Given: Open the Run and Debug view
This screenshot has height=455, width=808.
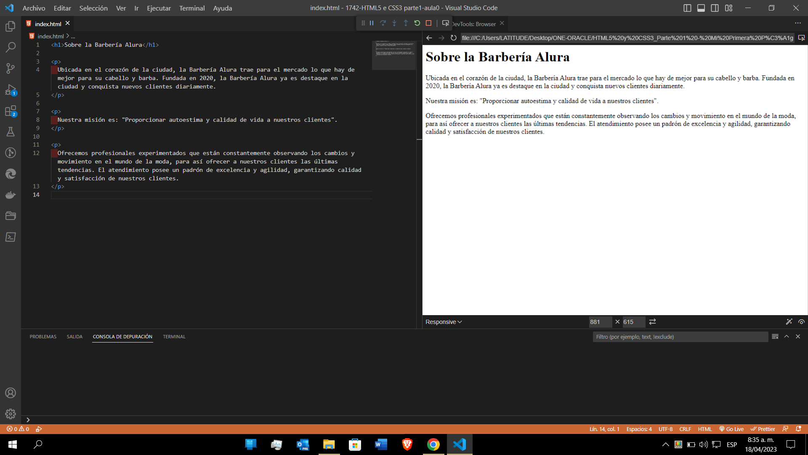Looking at the screenshot, I should [x=11, y=89].
